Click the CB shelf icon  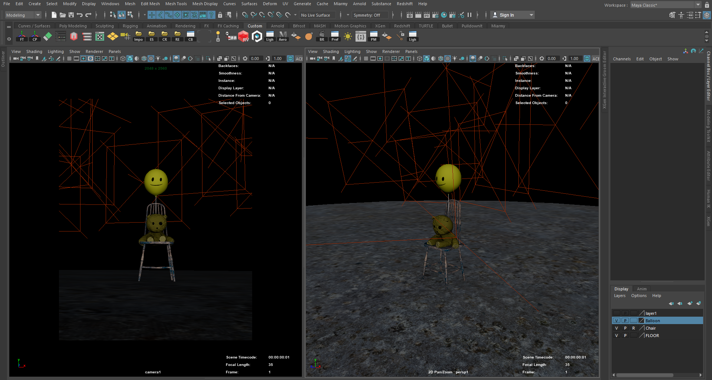191,36
